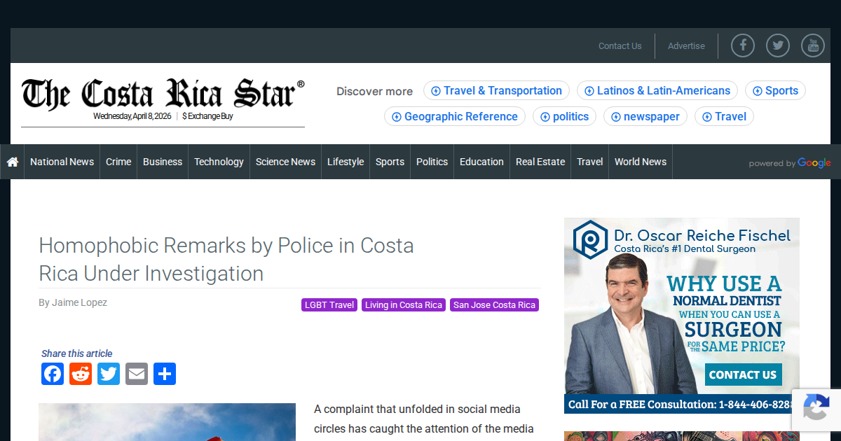Viewport: 841px width, 441px height.
Task: Open Contact Us link
Action: coord(620,46)
